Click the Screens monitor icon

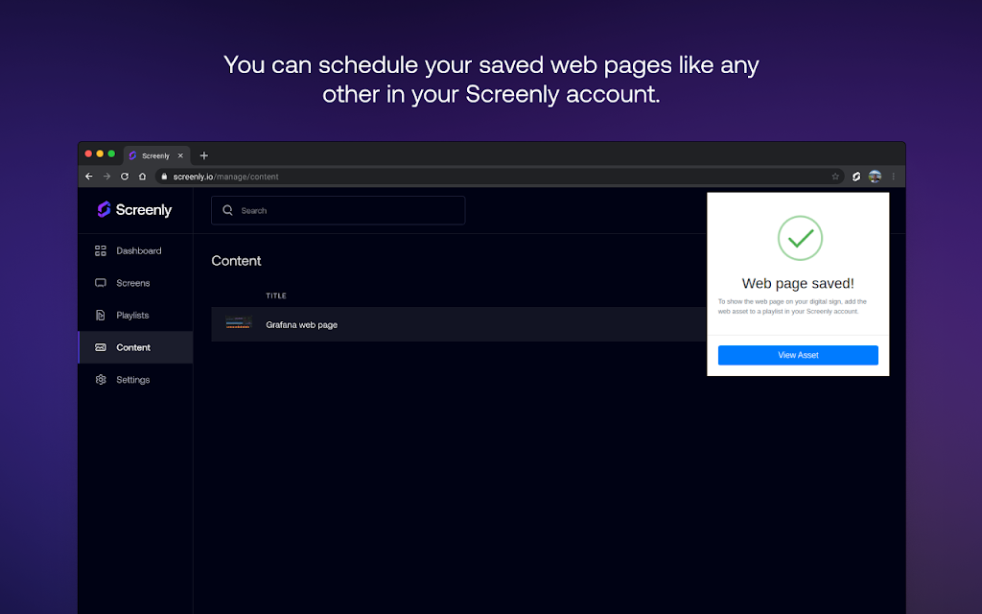click(100, 283)
